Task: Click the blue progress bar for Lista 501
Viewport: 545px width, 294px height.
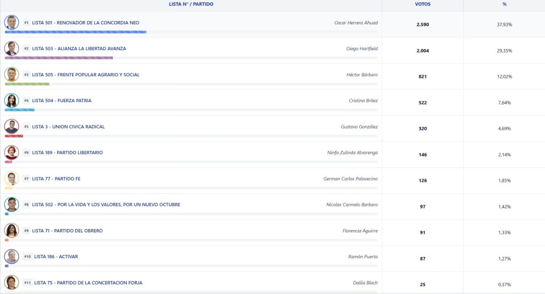Action: click(x=75, y=32)
